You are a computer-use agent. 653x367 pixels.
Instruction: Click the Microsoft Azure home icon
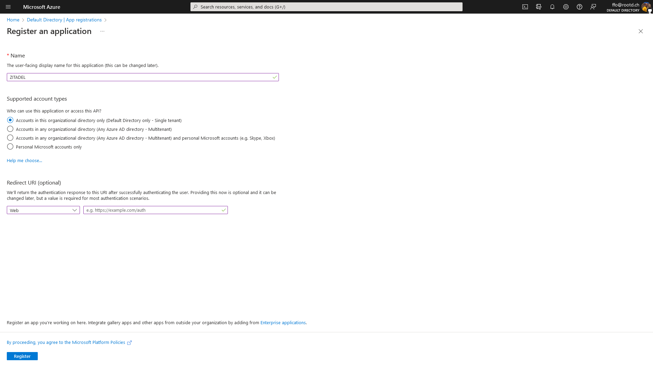[41, 7]
